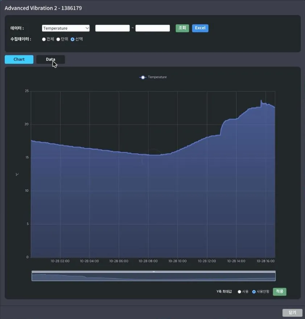The height and width of the screenshot is (319, 305).
Task: Choose the 선택 collection data radio
Action: [x=72, y=39]
